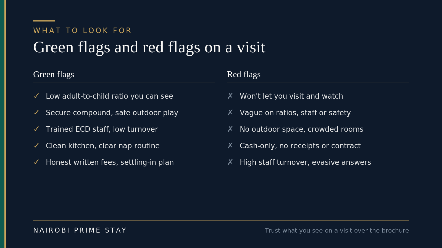Click the X mark beside High staff turnover
This screenshot has width=442, height=248.
tap(230, 162)
